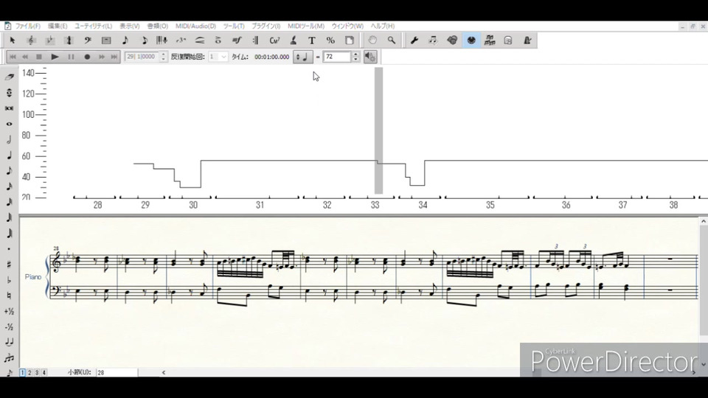Stop playback with the Stop button
Image resolution: width=708 pixels, height=398 pixels.
(x=39, y=57)
